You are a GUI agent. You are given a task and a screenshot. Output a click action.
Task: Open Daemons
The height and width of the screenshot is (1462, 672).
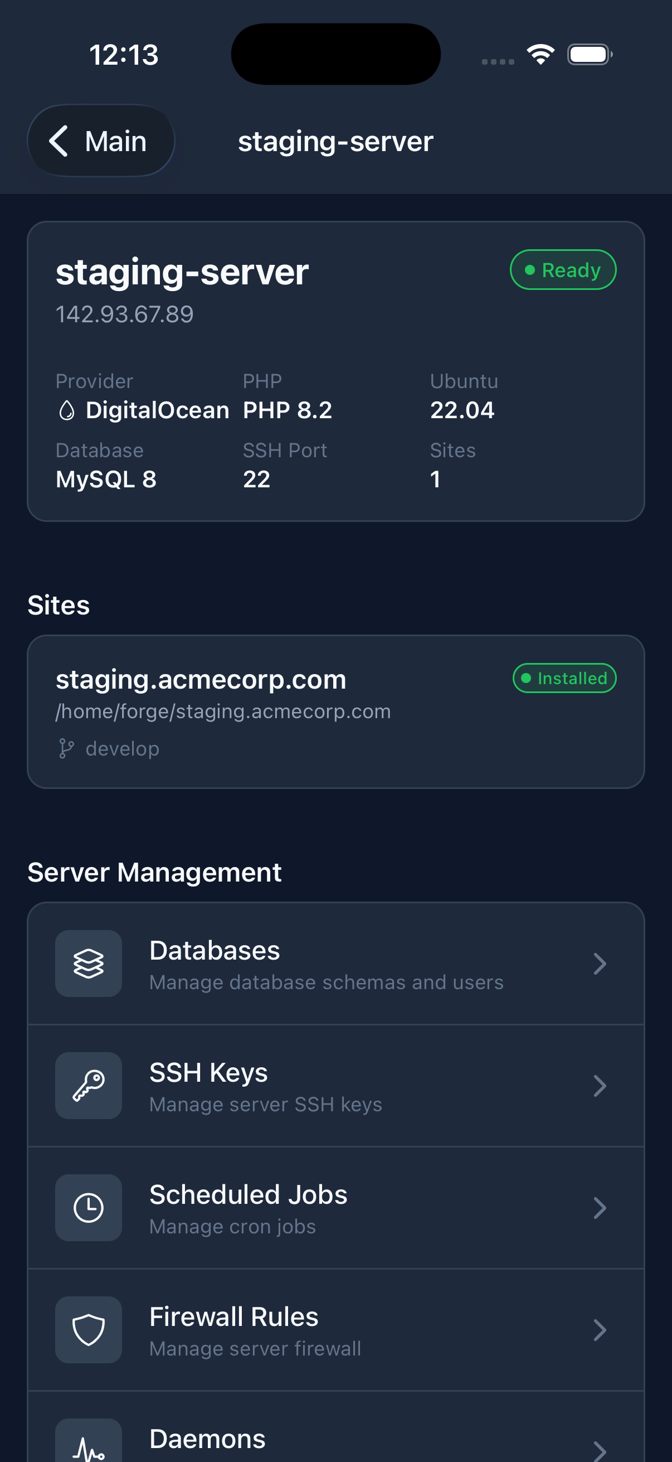(x=335, y=1427)
